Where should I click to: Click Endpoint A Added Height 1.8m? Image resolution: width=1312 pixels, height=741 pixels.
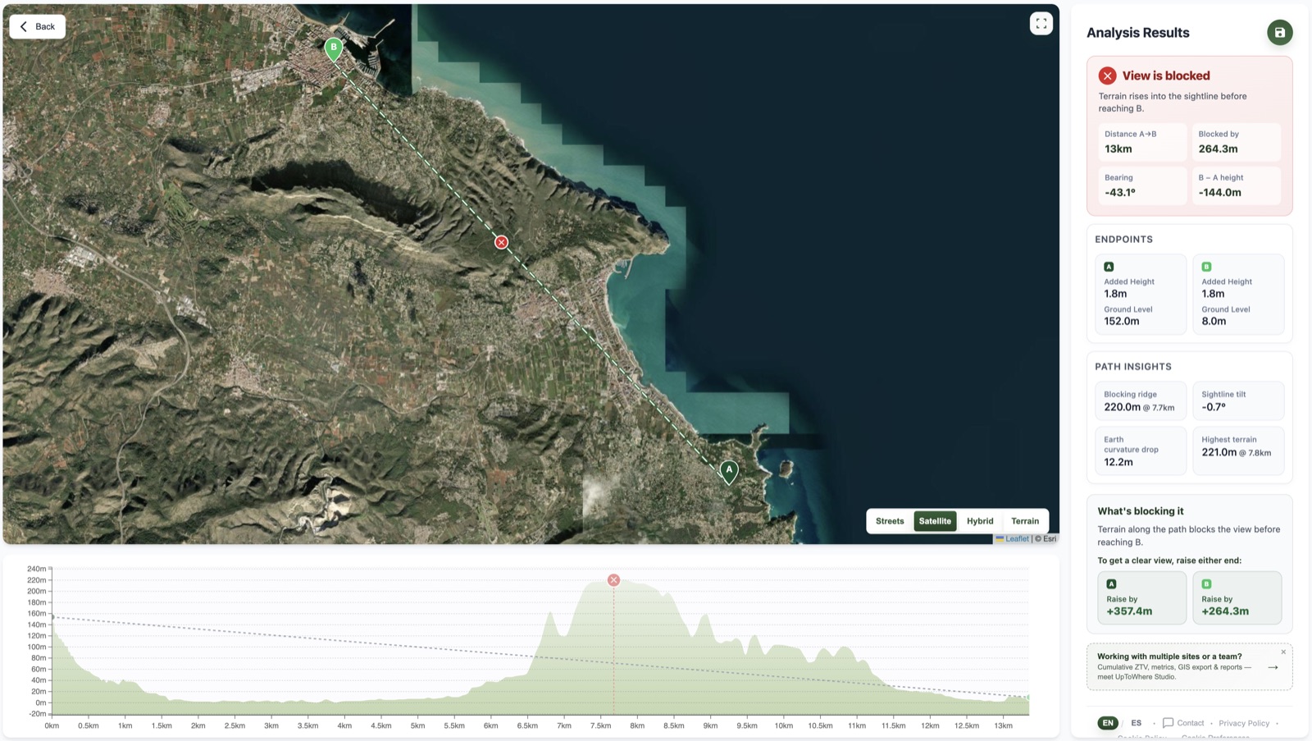coord(1115,293)
